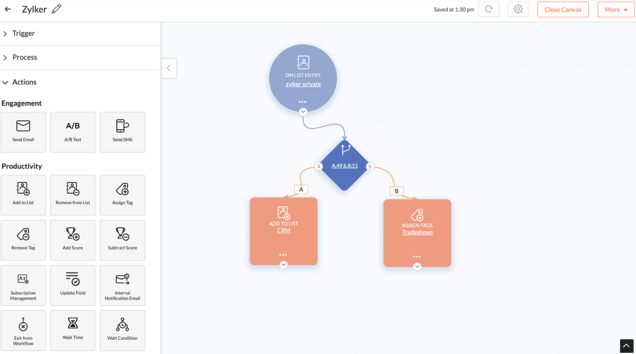Open the zylker private list link
This screenshot has height=354, width=636.
coord(303,84)
